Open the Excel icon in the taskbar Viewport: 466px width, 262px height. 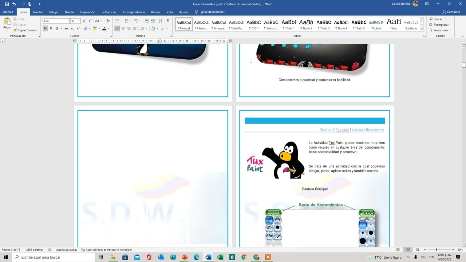coord(220,257)
